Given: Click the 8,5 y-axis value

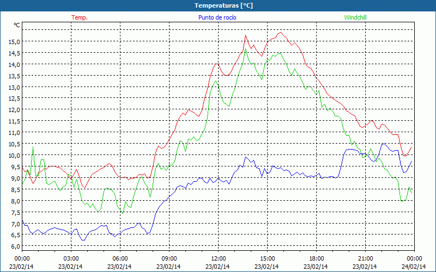Looking at the screenshot, I should 15,189.
